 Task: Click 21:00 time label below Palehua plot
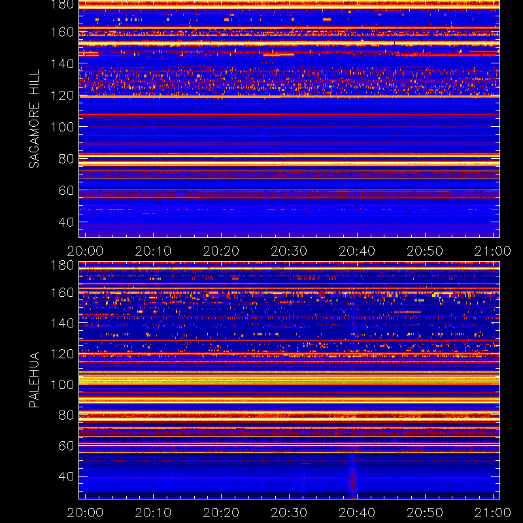[493, 513]
